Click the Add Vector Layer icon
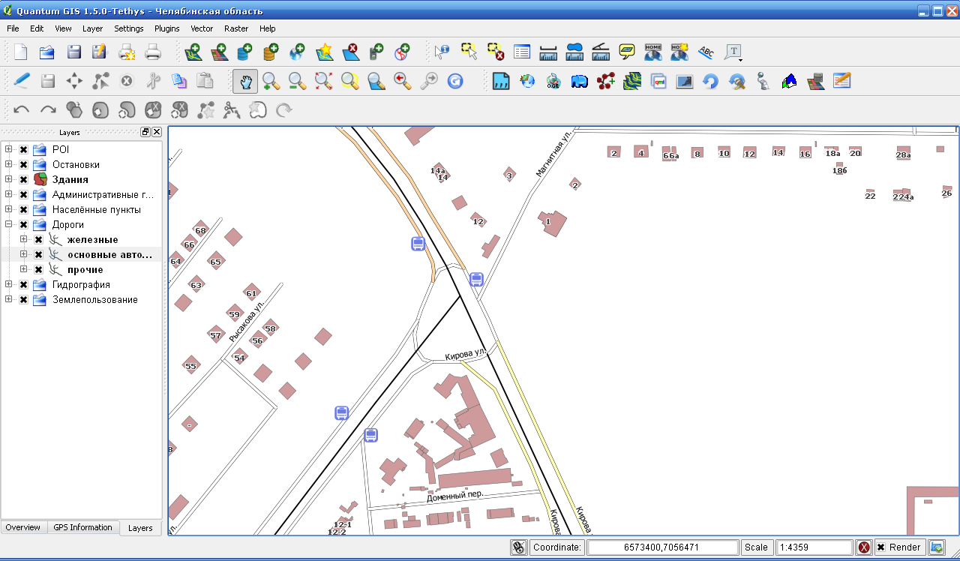The width and height of the screenshot is (960, 561). 193,52
